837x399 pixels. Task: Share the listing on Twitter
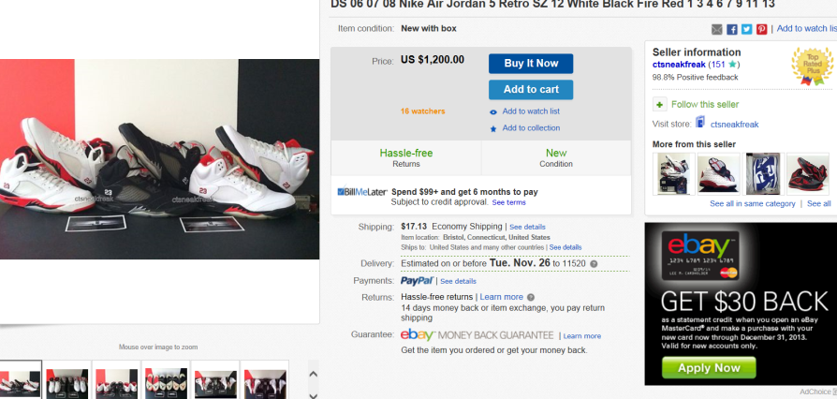tap(747, 29)
